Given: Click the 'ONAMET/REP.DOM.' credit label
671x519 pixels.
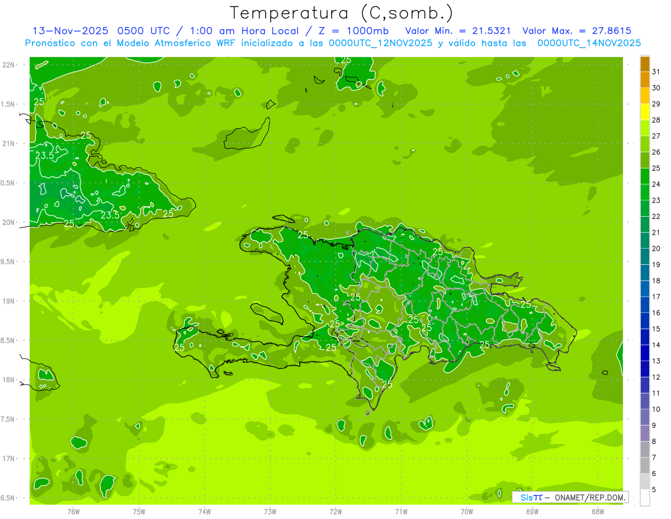Looking at the screenshot, I should pos(589,497).
